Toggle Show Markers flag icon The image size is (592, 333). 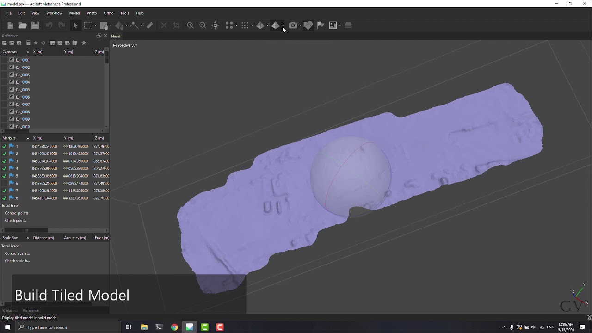click(x=321, y=25)
